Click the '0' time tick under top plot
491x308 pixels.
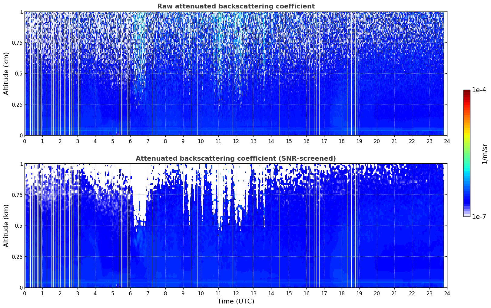pyautogui.click(x=25, y=141)
